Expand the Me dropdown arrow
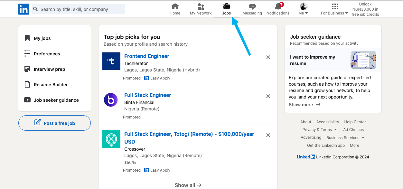Image resolution: width=403 pixels, height=189 pixels. point(306,13)
